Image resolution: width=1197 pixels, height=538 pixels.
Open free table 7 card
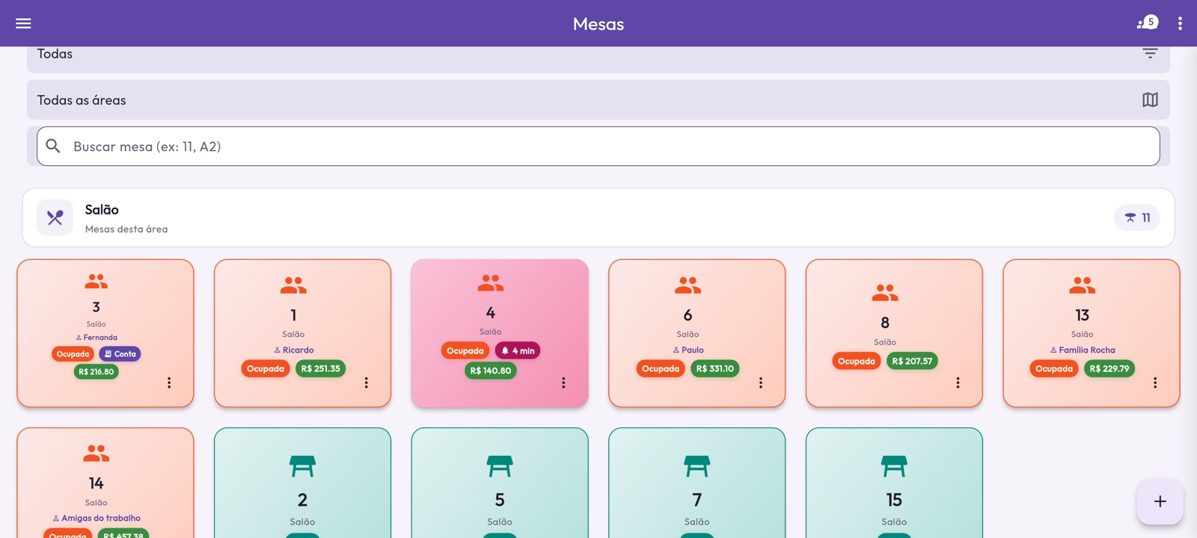tap(697, 483)
